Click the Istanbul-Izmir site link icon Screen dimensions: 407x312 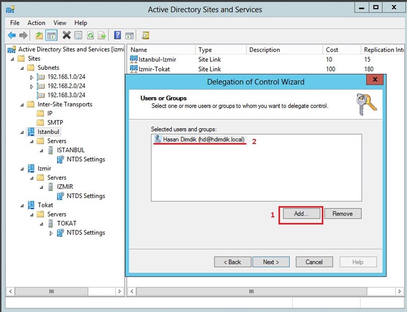coord(133,59)
